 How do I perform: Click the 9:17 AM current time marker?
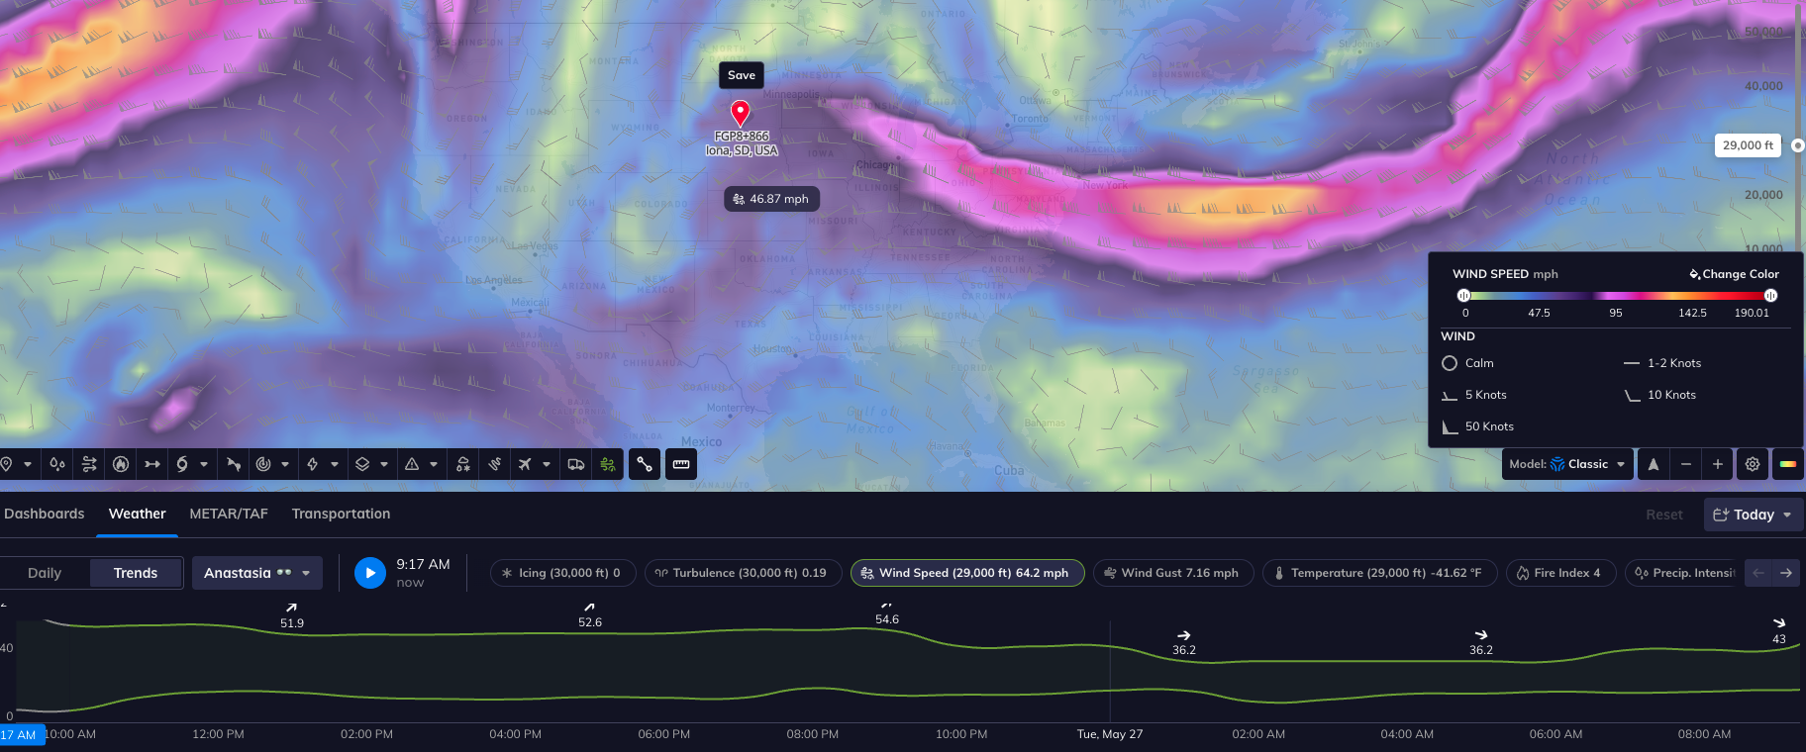21,735
